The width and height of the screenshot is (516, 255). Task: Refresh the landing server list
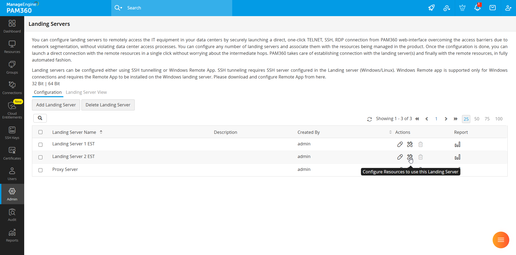(x=370, y=119)
